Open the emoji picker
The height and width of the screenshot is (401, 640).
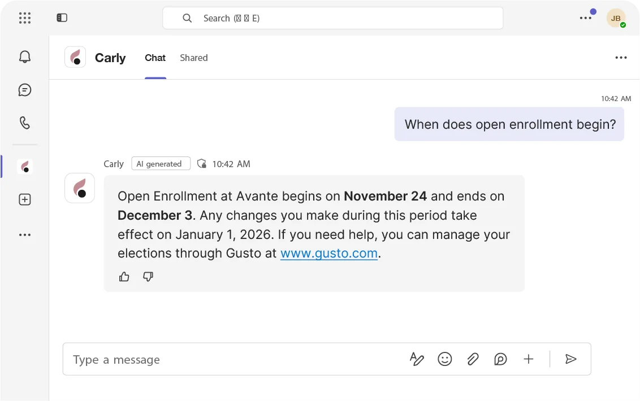tap(445, 359)
